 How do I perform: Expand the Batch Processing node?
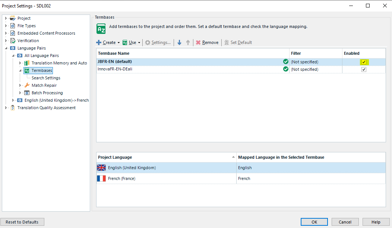coord(20,93)
